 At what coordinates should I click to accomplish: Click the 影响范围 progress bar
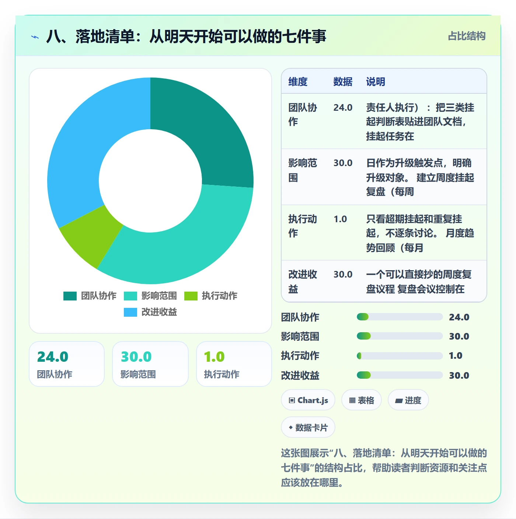tap(400, 336)
